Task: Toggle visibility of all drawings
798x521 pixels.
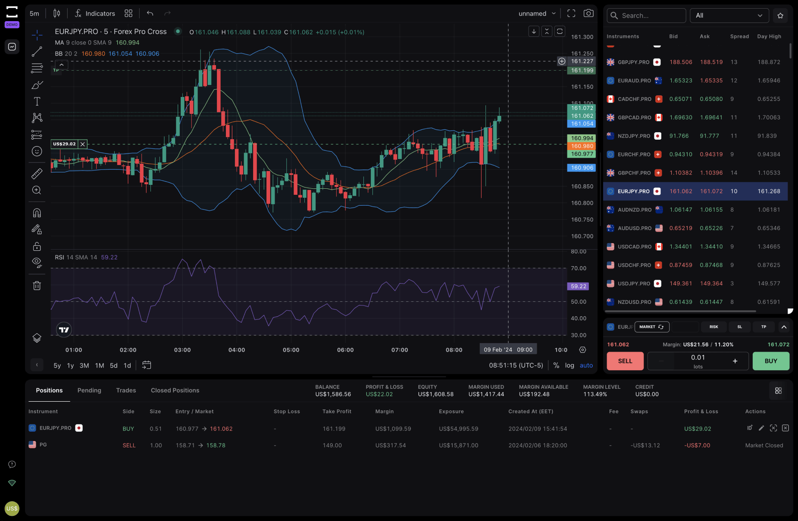Action: (37, 262)
